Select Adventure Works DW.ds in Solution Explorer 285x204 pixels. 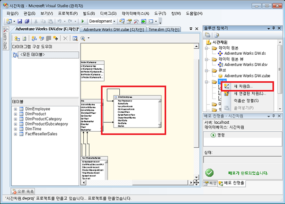pyautogui.click(x=245, y=53)
